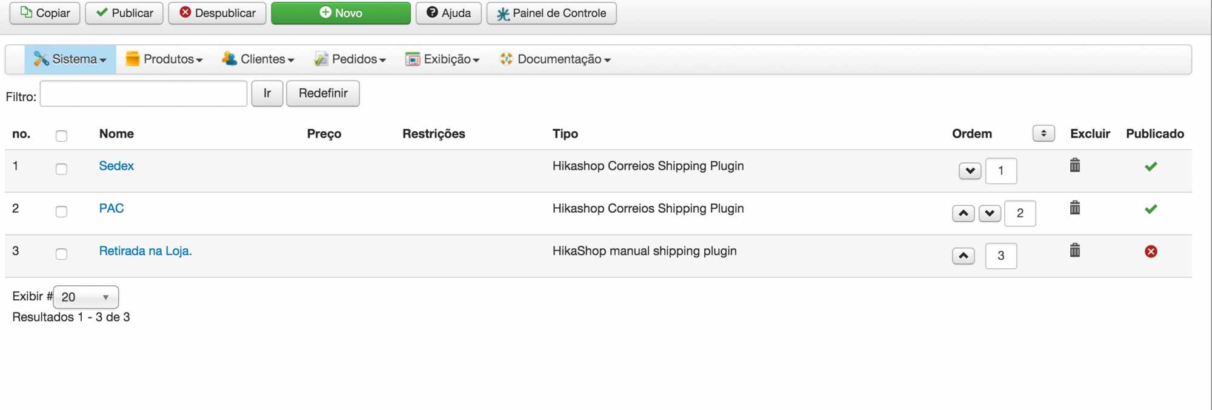Expand the Produtos dropdown menu
1212x410 pixels.
(164, 59)
